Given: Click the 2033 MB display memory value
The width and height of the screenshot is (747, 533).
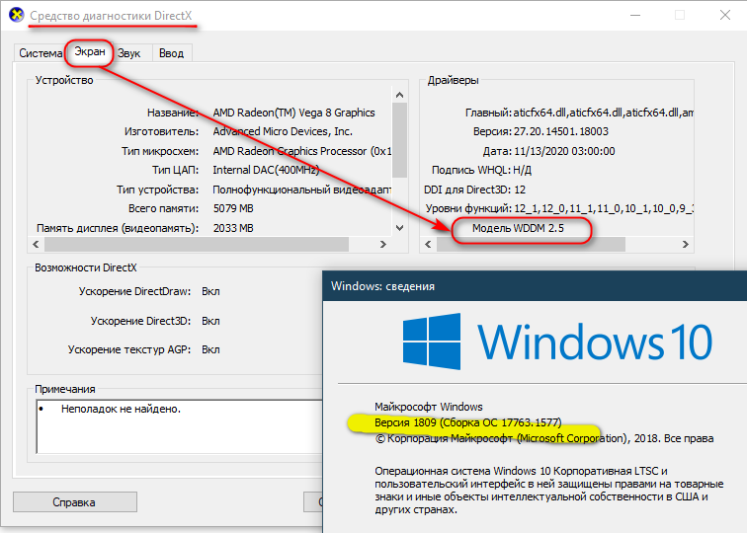Looking at the screenshot, I should (233, 228).
